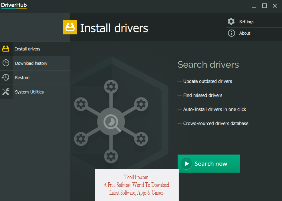This screenshot has height=201, width=282.
Task: Click the "Find missed drivers" text
Action: (203, 95)
